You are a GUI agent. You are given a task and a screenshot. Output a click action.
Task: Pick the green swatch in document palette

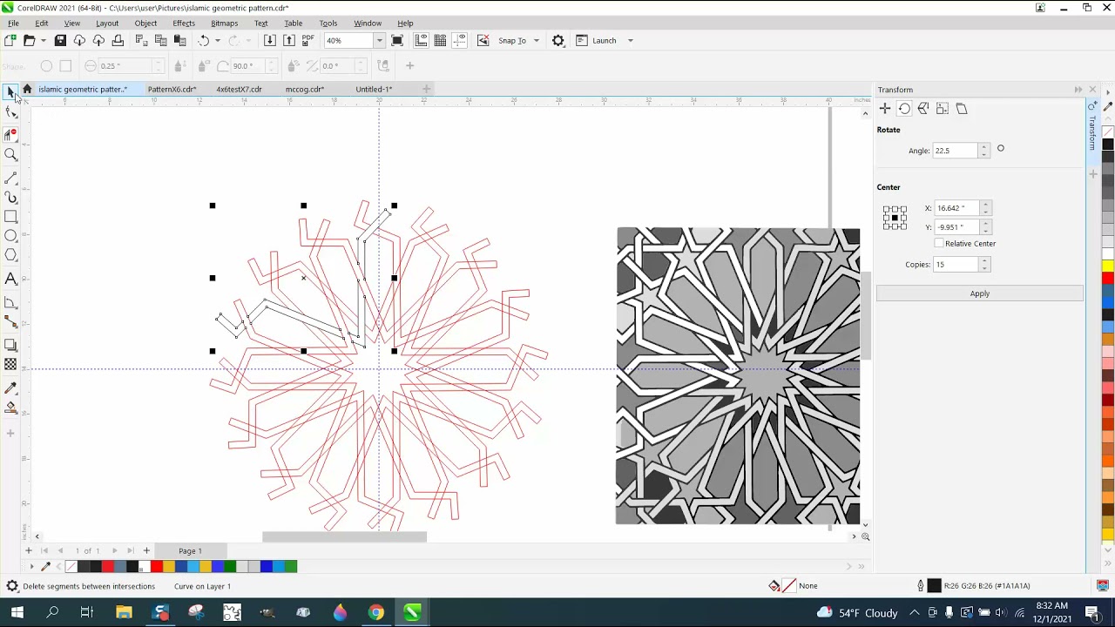coord(229,567)
